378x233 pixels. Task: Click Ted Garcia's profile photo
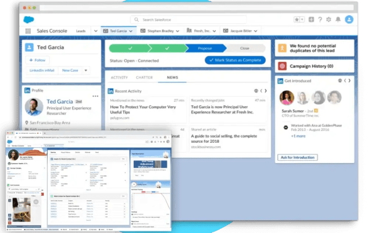click(x=34, y=107)
